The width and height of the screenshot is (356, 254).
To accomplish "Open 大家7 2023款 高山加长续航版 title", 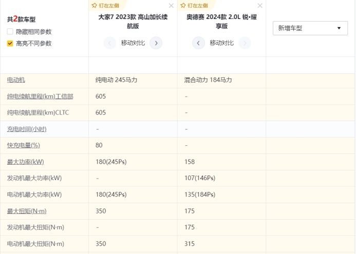I will pos(133,22).
